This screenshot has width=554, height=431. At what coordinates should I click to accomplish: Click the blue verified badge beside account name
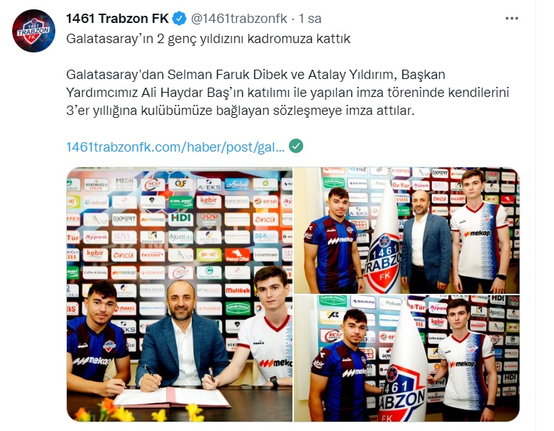(x=179, y=19)
